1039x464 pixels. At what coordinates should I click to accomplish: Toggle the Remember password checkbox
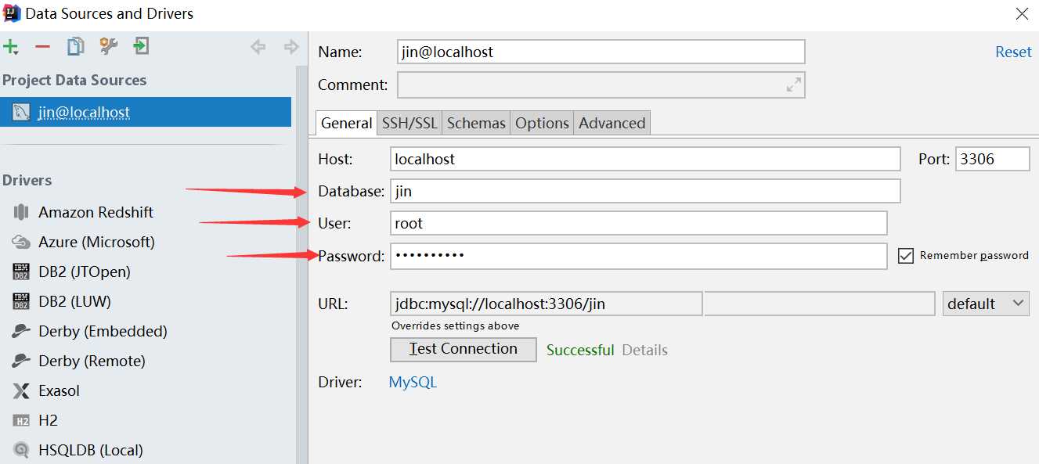pos(906,256)
